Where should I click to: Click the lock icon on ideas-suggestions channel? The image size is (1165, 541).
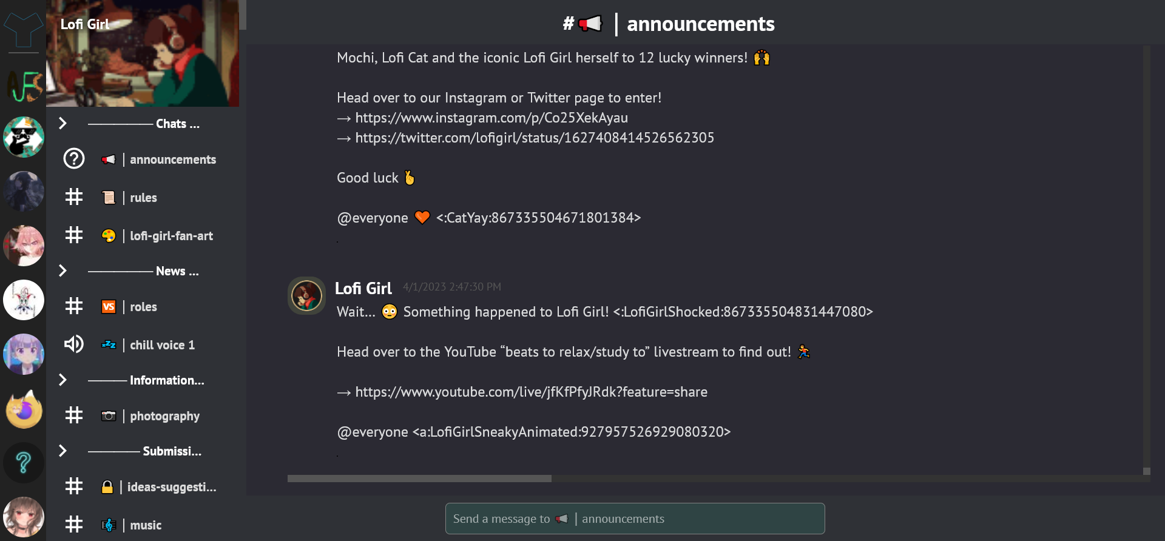click(x=109, y=486)
